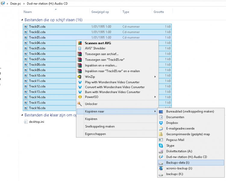Click the WinZip icon in context menu
Viewport: 226px width, 181px height.
(80, 77)
